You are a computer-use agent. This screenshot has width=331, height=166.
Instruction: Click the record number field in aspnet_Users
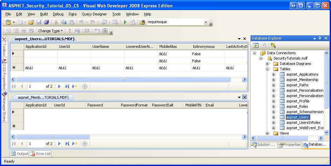pos(36,86)
